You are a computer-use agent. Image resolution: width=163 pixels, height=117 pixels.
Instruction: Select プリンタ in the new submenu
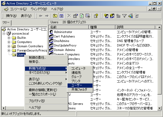(x=80, y=81)
